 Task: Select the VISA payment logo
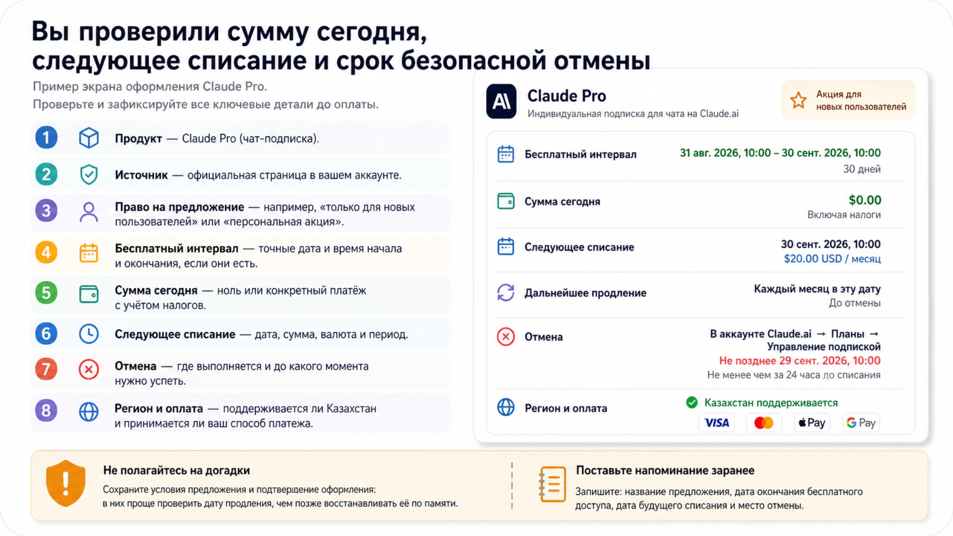point(717,423)
